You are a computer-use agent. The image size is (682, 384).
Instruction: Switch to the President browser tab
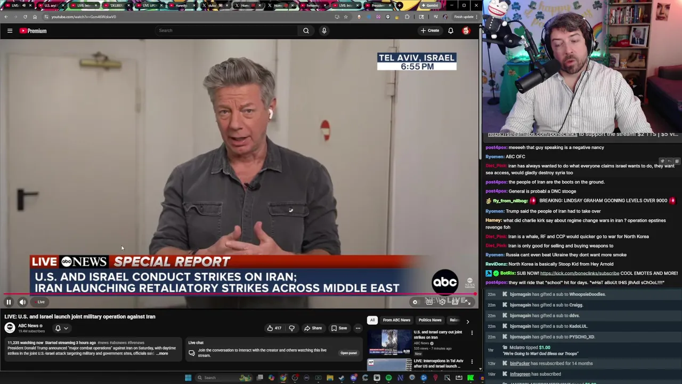(379, 6)
